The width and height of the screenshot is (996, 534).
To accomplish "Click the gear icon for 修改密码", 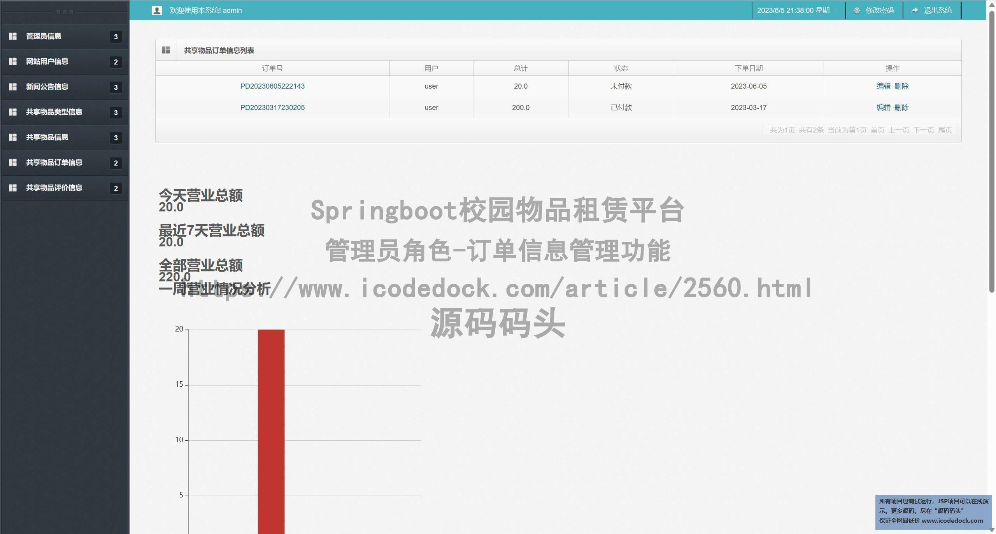I will 857,10.
